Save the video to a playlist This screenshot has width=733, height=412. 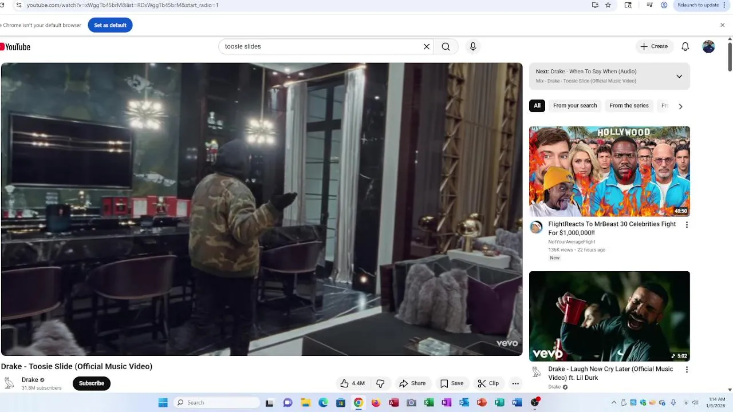(451, 383)
